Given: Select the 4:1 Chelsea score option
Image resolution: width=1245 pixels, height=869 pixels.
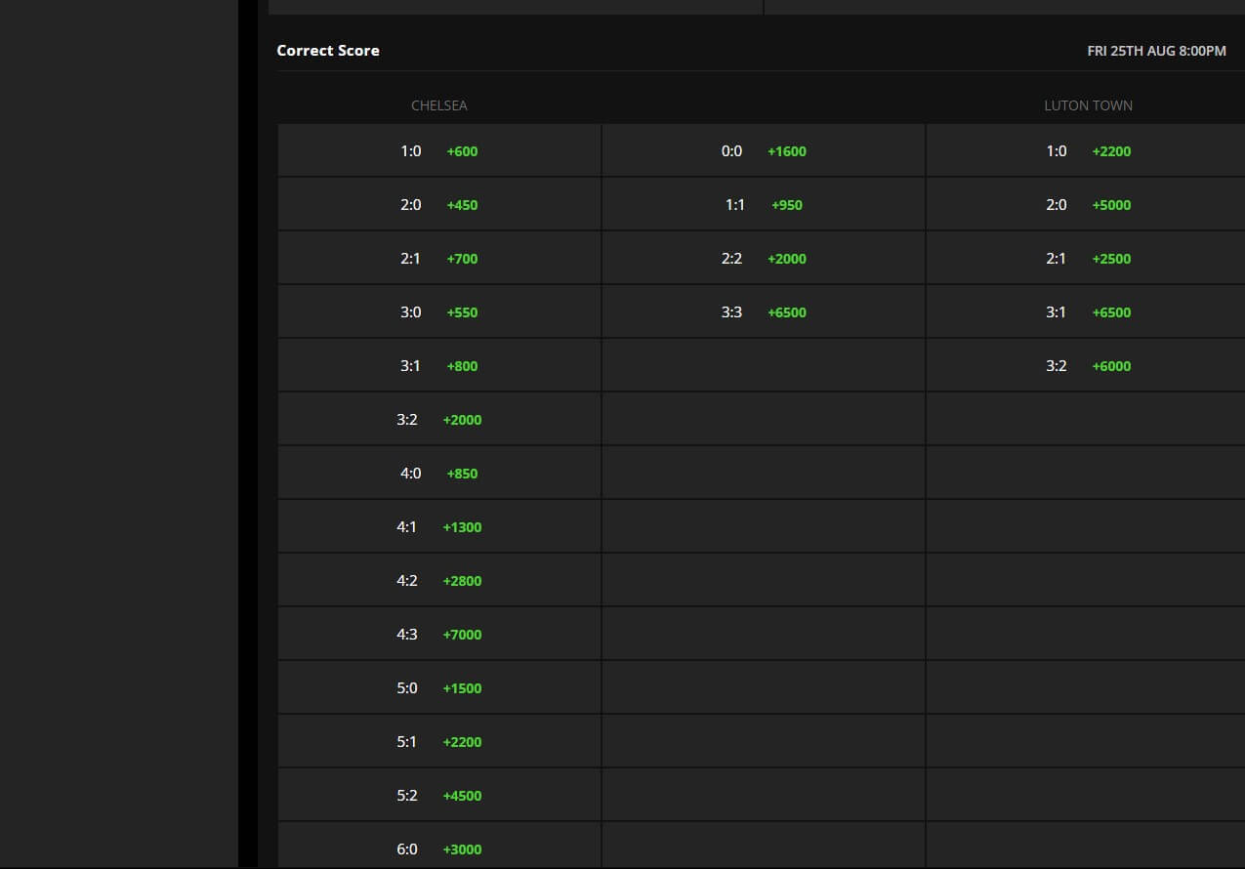Looking at the screenshot, I should 439,527.
